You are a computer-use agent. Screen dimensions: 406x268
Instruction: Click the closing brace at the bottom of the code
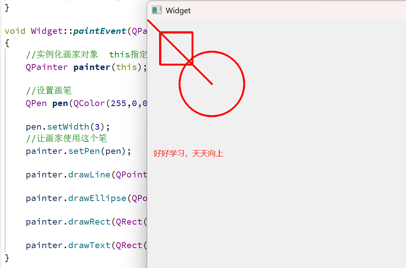[7, 258]
